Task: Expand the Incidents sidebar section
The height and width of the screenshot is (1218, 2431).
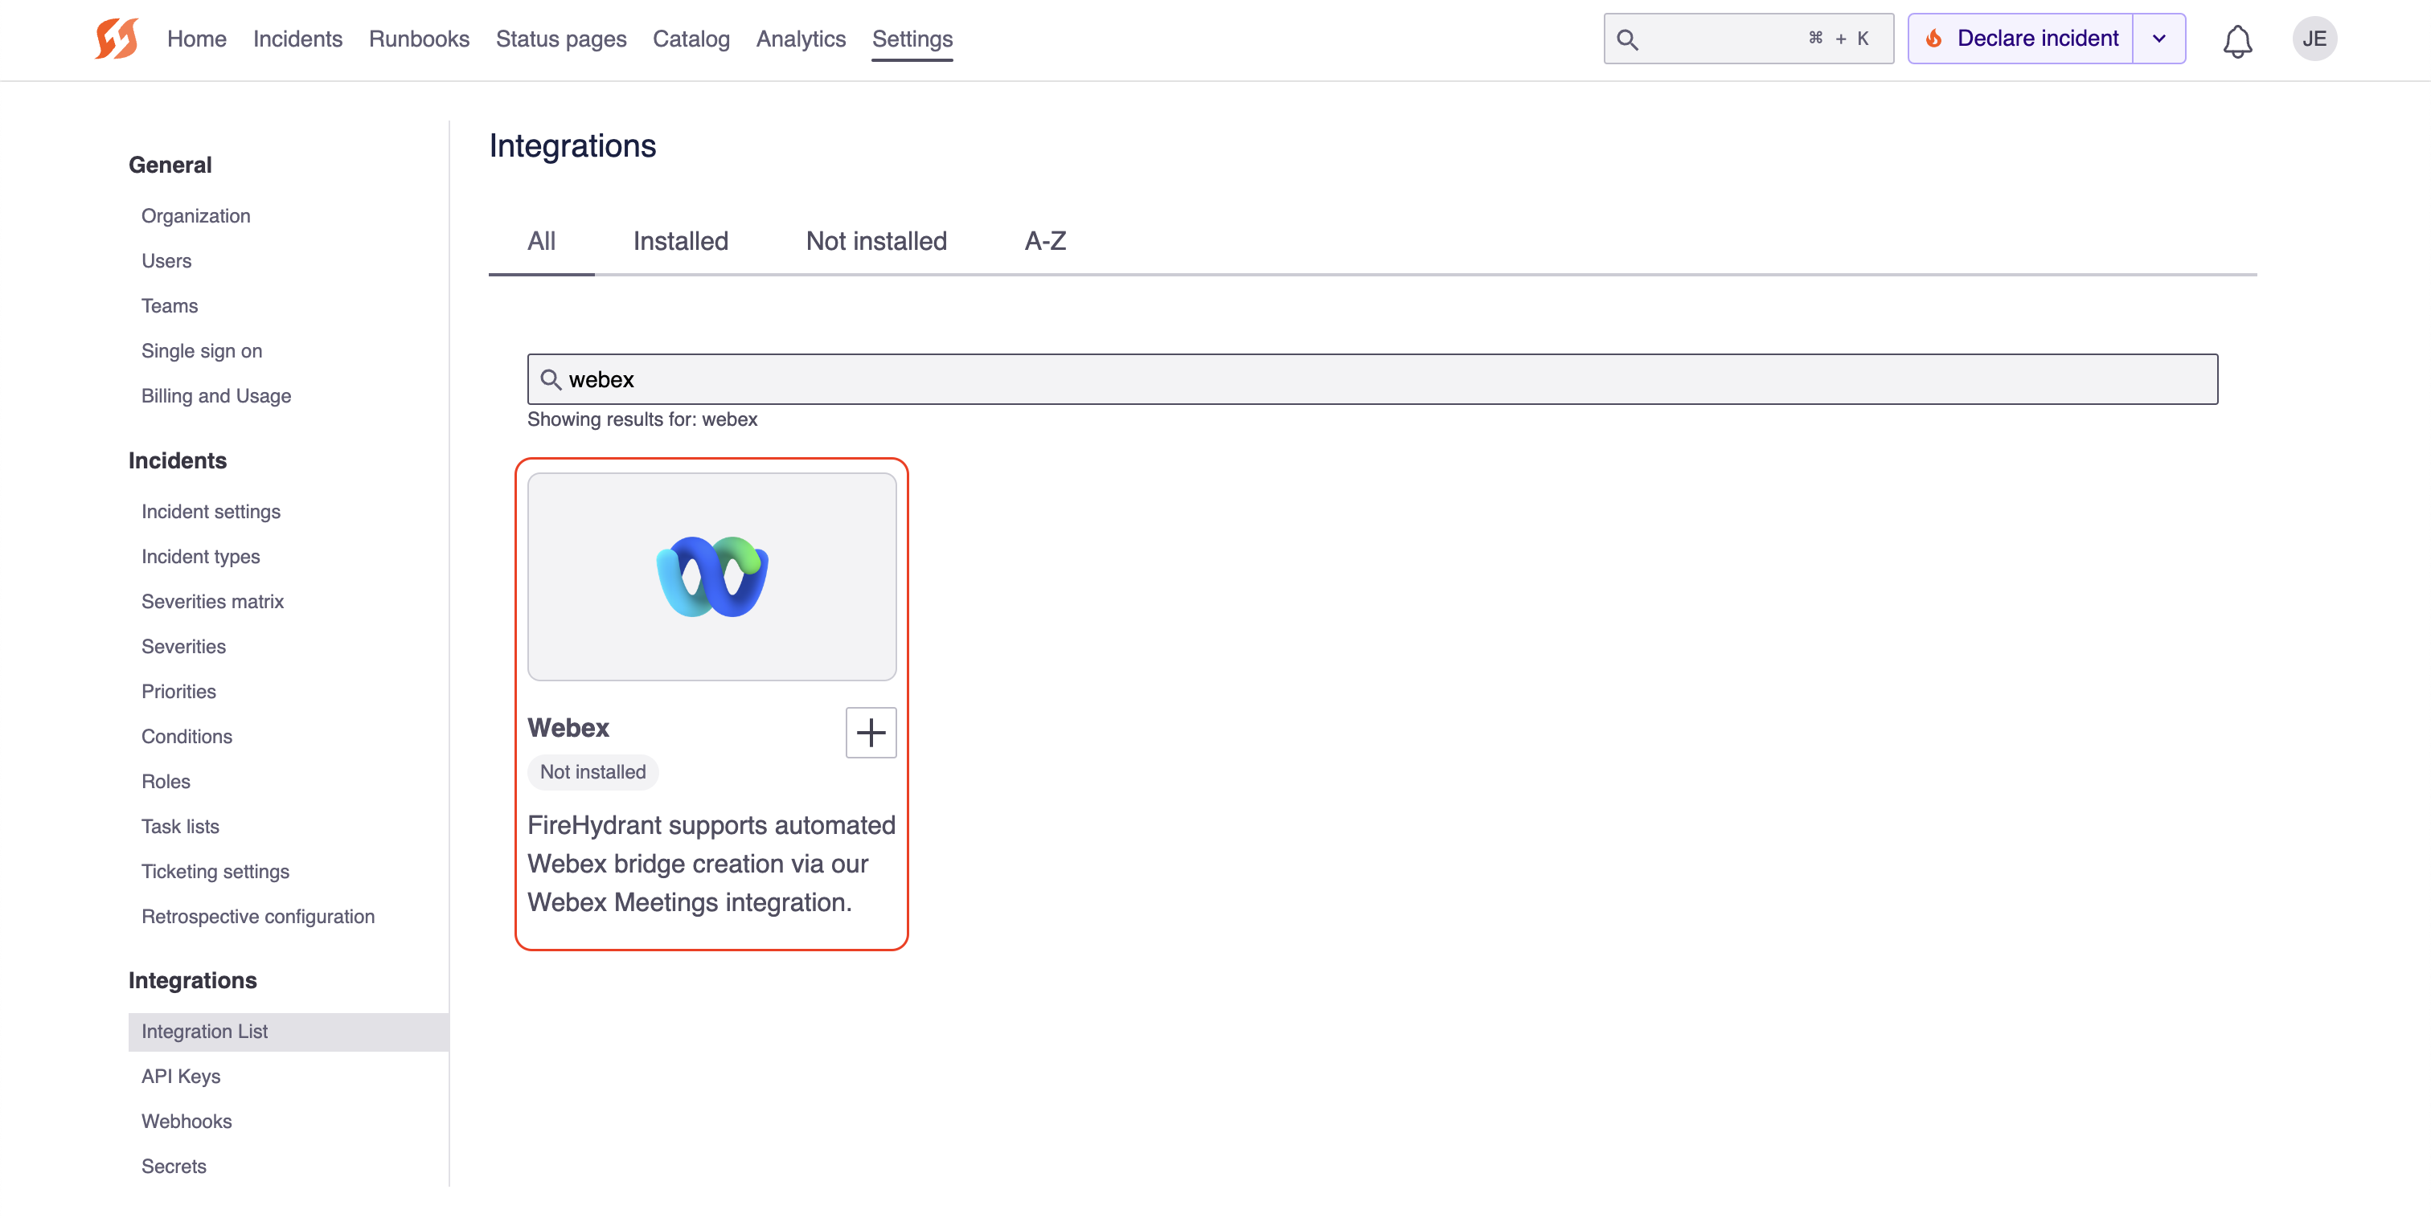Action: [x=177, y=458]
